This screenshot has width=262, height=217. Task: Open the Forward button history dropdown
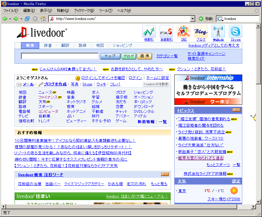coord(21,19)
